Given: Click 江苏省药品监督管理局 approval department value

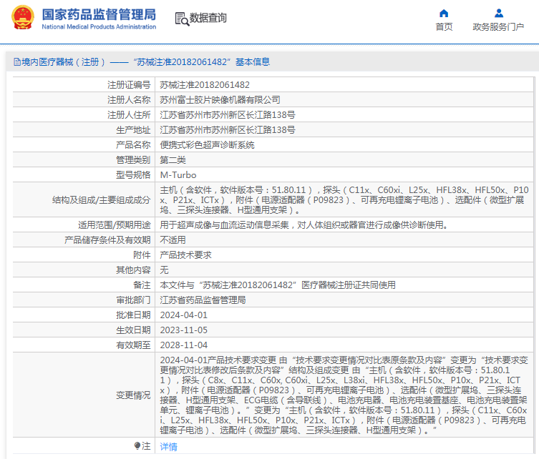Looking at the screenshot, I should coord(202,300).
